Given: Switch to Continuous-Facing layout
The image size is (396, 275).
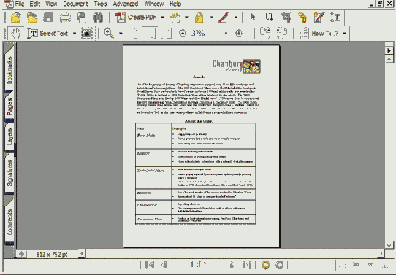Looking at the screenshot, I should coord(370,265).
